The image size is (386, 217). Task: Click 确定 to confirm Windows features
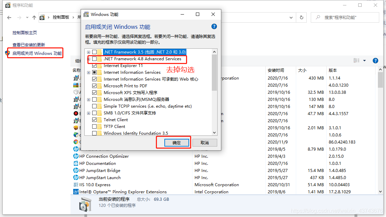[177, 143]
